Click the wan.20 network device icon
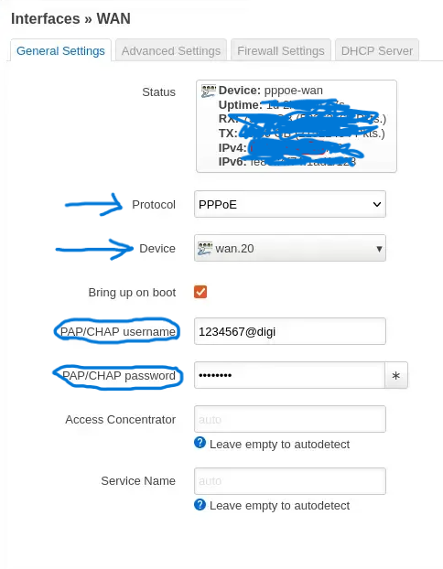 (205, 249)
